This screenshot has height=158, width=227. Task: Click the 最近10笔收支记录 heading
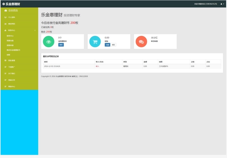[x=51, y=56]
